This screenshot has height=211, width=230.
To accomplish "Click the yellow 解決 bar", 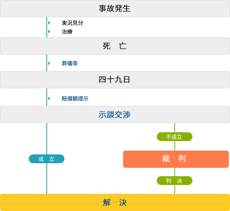I will 115,203.
